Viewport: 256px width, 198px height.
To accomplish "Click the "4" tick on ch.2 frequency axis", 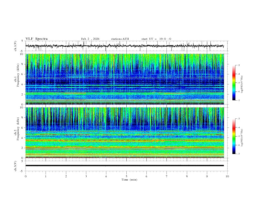I will [x=23, y=138].
